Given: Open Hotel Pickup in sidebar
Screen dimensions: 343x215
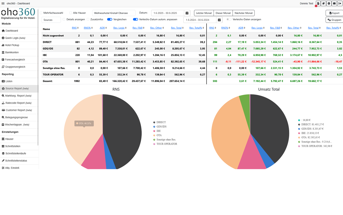Looking at the screenshot, I should (19, 45).
